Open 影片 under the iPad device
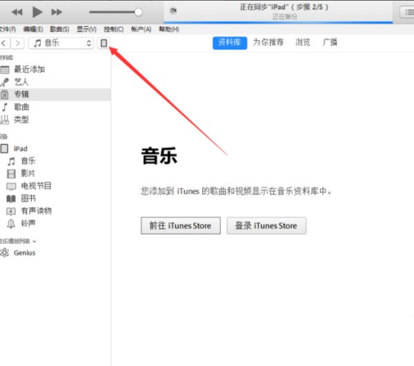 pos(55,174)
